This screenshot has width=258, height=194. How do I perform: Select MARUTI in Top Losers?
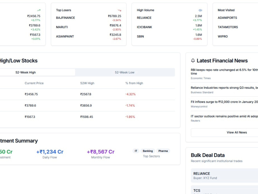point(62,27)
